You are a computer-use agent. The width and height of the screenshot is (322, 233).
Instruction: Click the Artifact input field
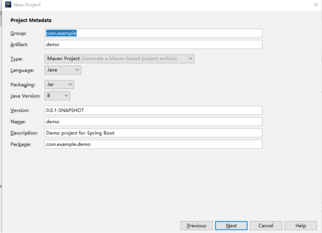point(153,45)
